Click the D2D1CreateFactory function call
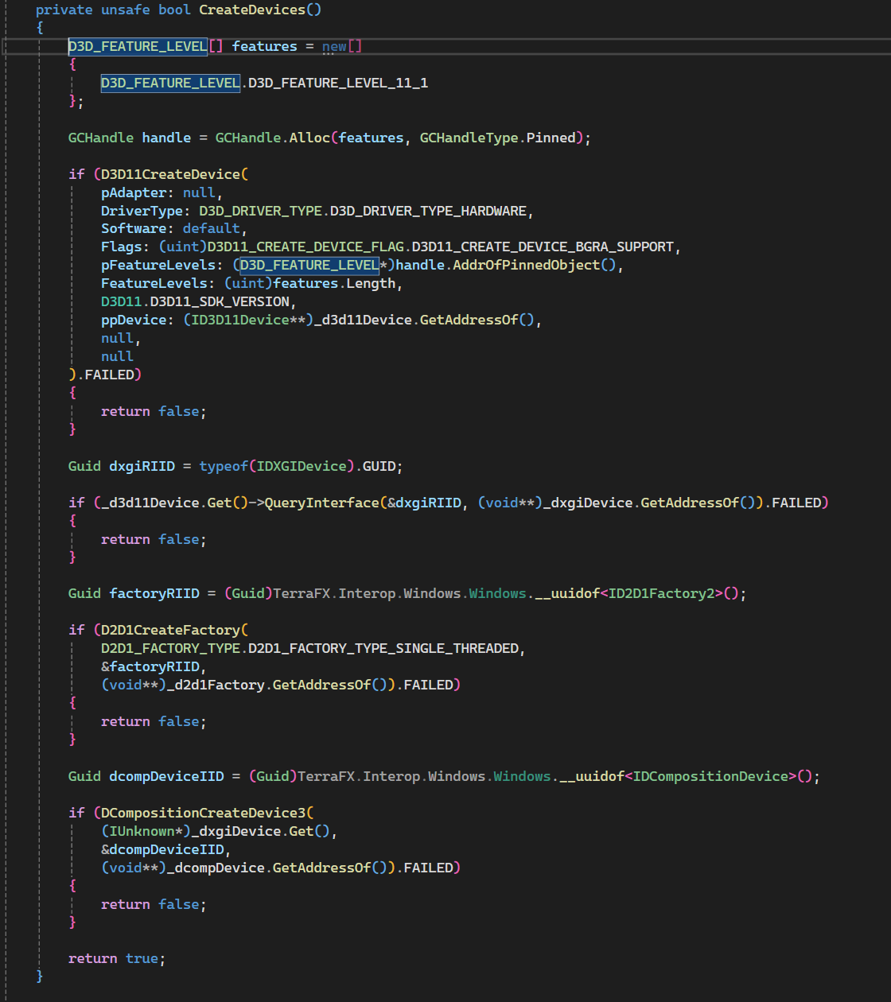This screenshot has width=891, height=1002. [x=170, y=630]
